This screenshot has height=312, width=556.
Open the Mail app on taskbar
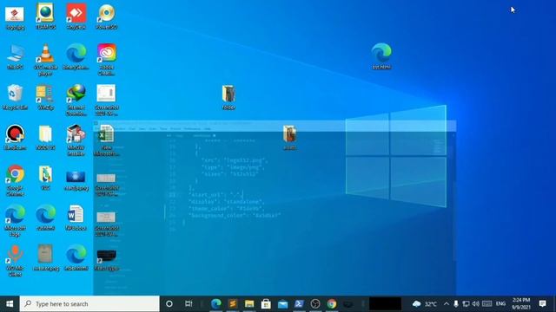[x=282, y=304]
